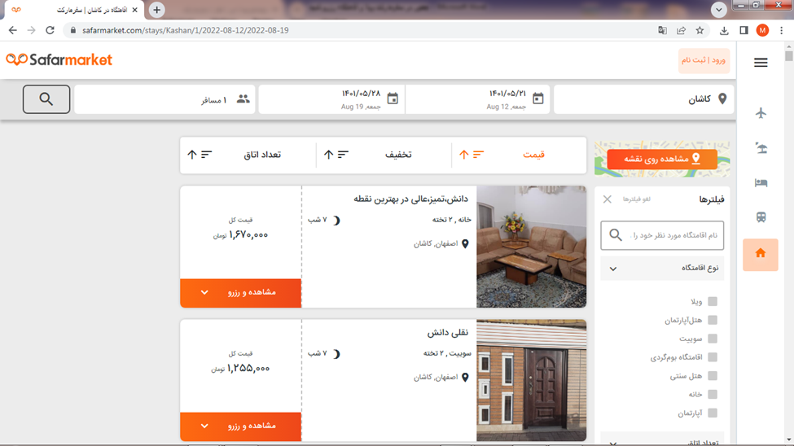Check the هتل سنتی checkbox
The height and width of the screenshot is (446, 794).
click(x=713, y=376)
